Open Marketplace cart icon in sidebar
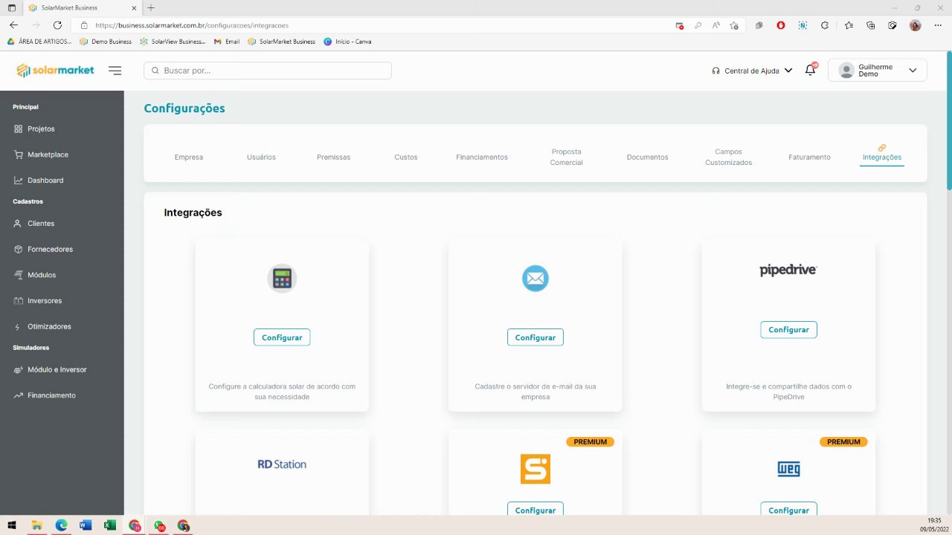The width and height of the screenshot is (952, 535). pos(19,155)
